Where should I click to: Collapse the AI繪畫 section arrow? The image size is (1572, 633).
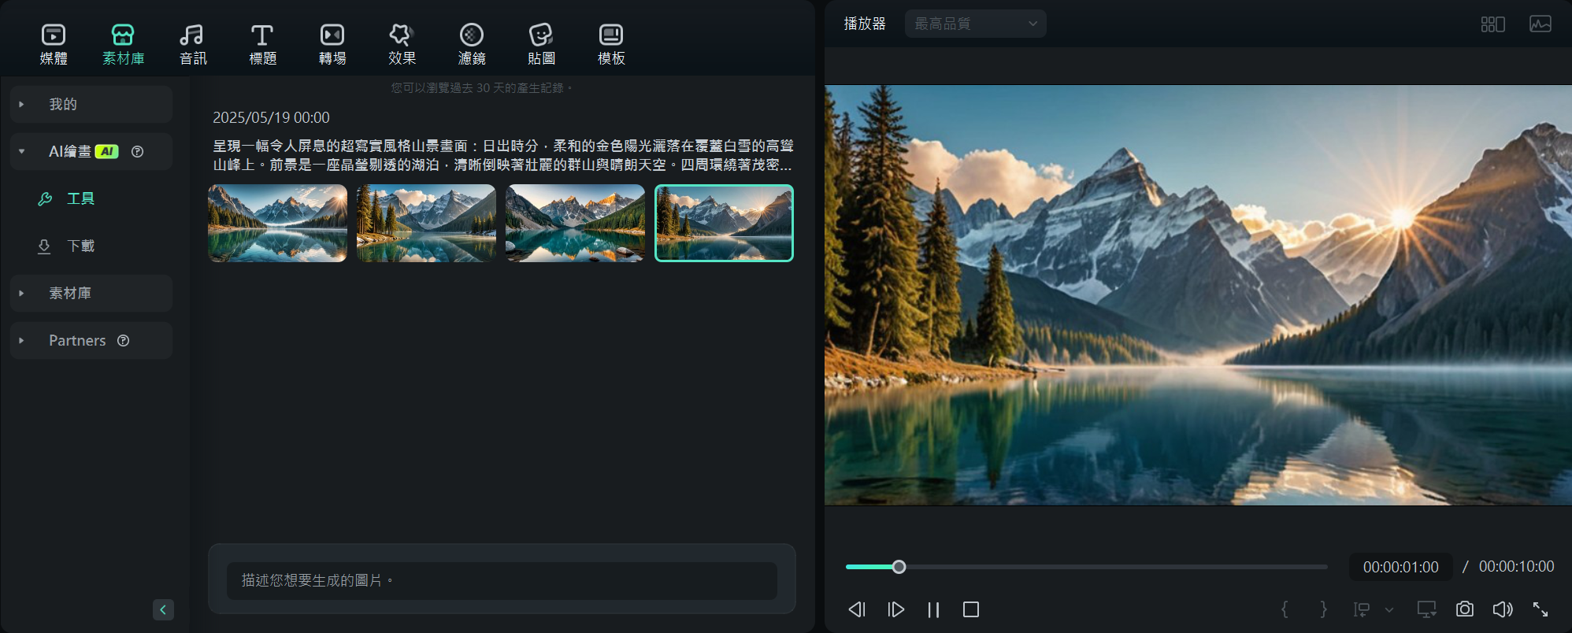[21, 151]
